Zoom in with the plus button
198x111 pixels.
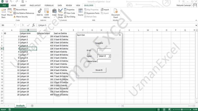(190, 110)
